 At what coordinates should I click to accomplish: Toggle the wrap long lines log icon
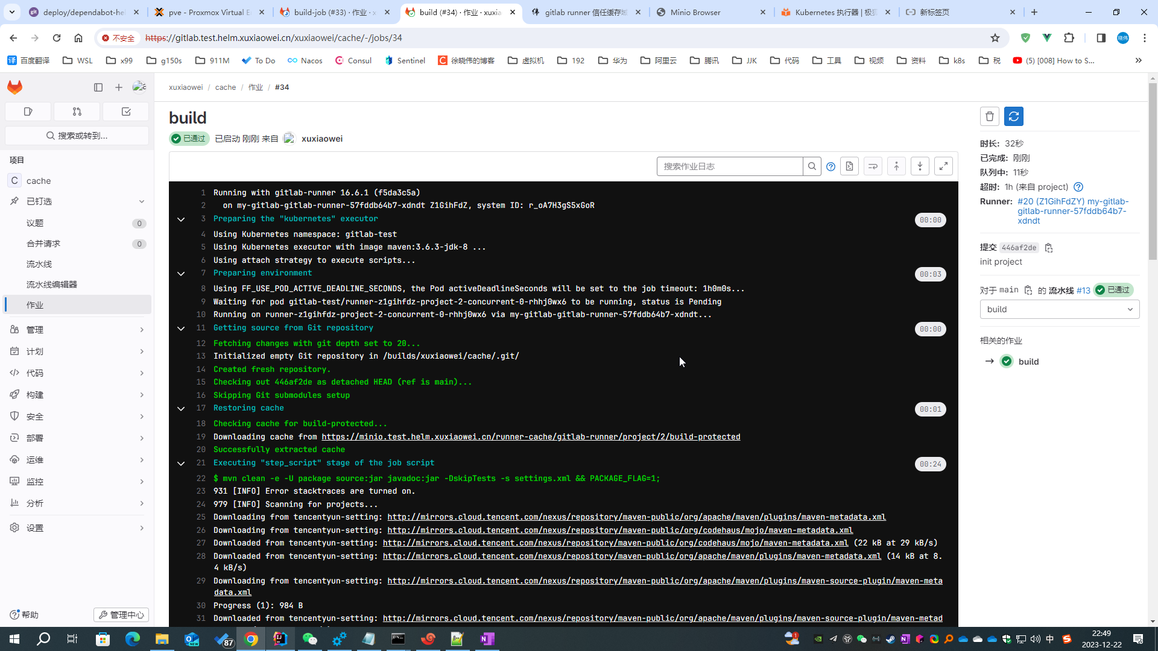[873, 166]
